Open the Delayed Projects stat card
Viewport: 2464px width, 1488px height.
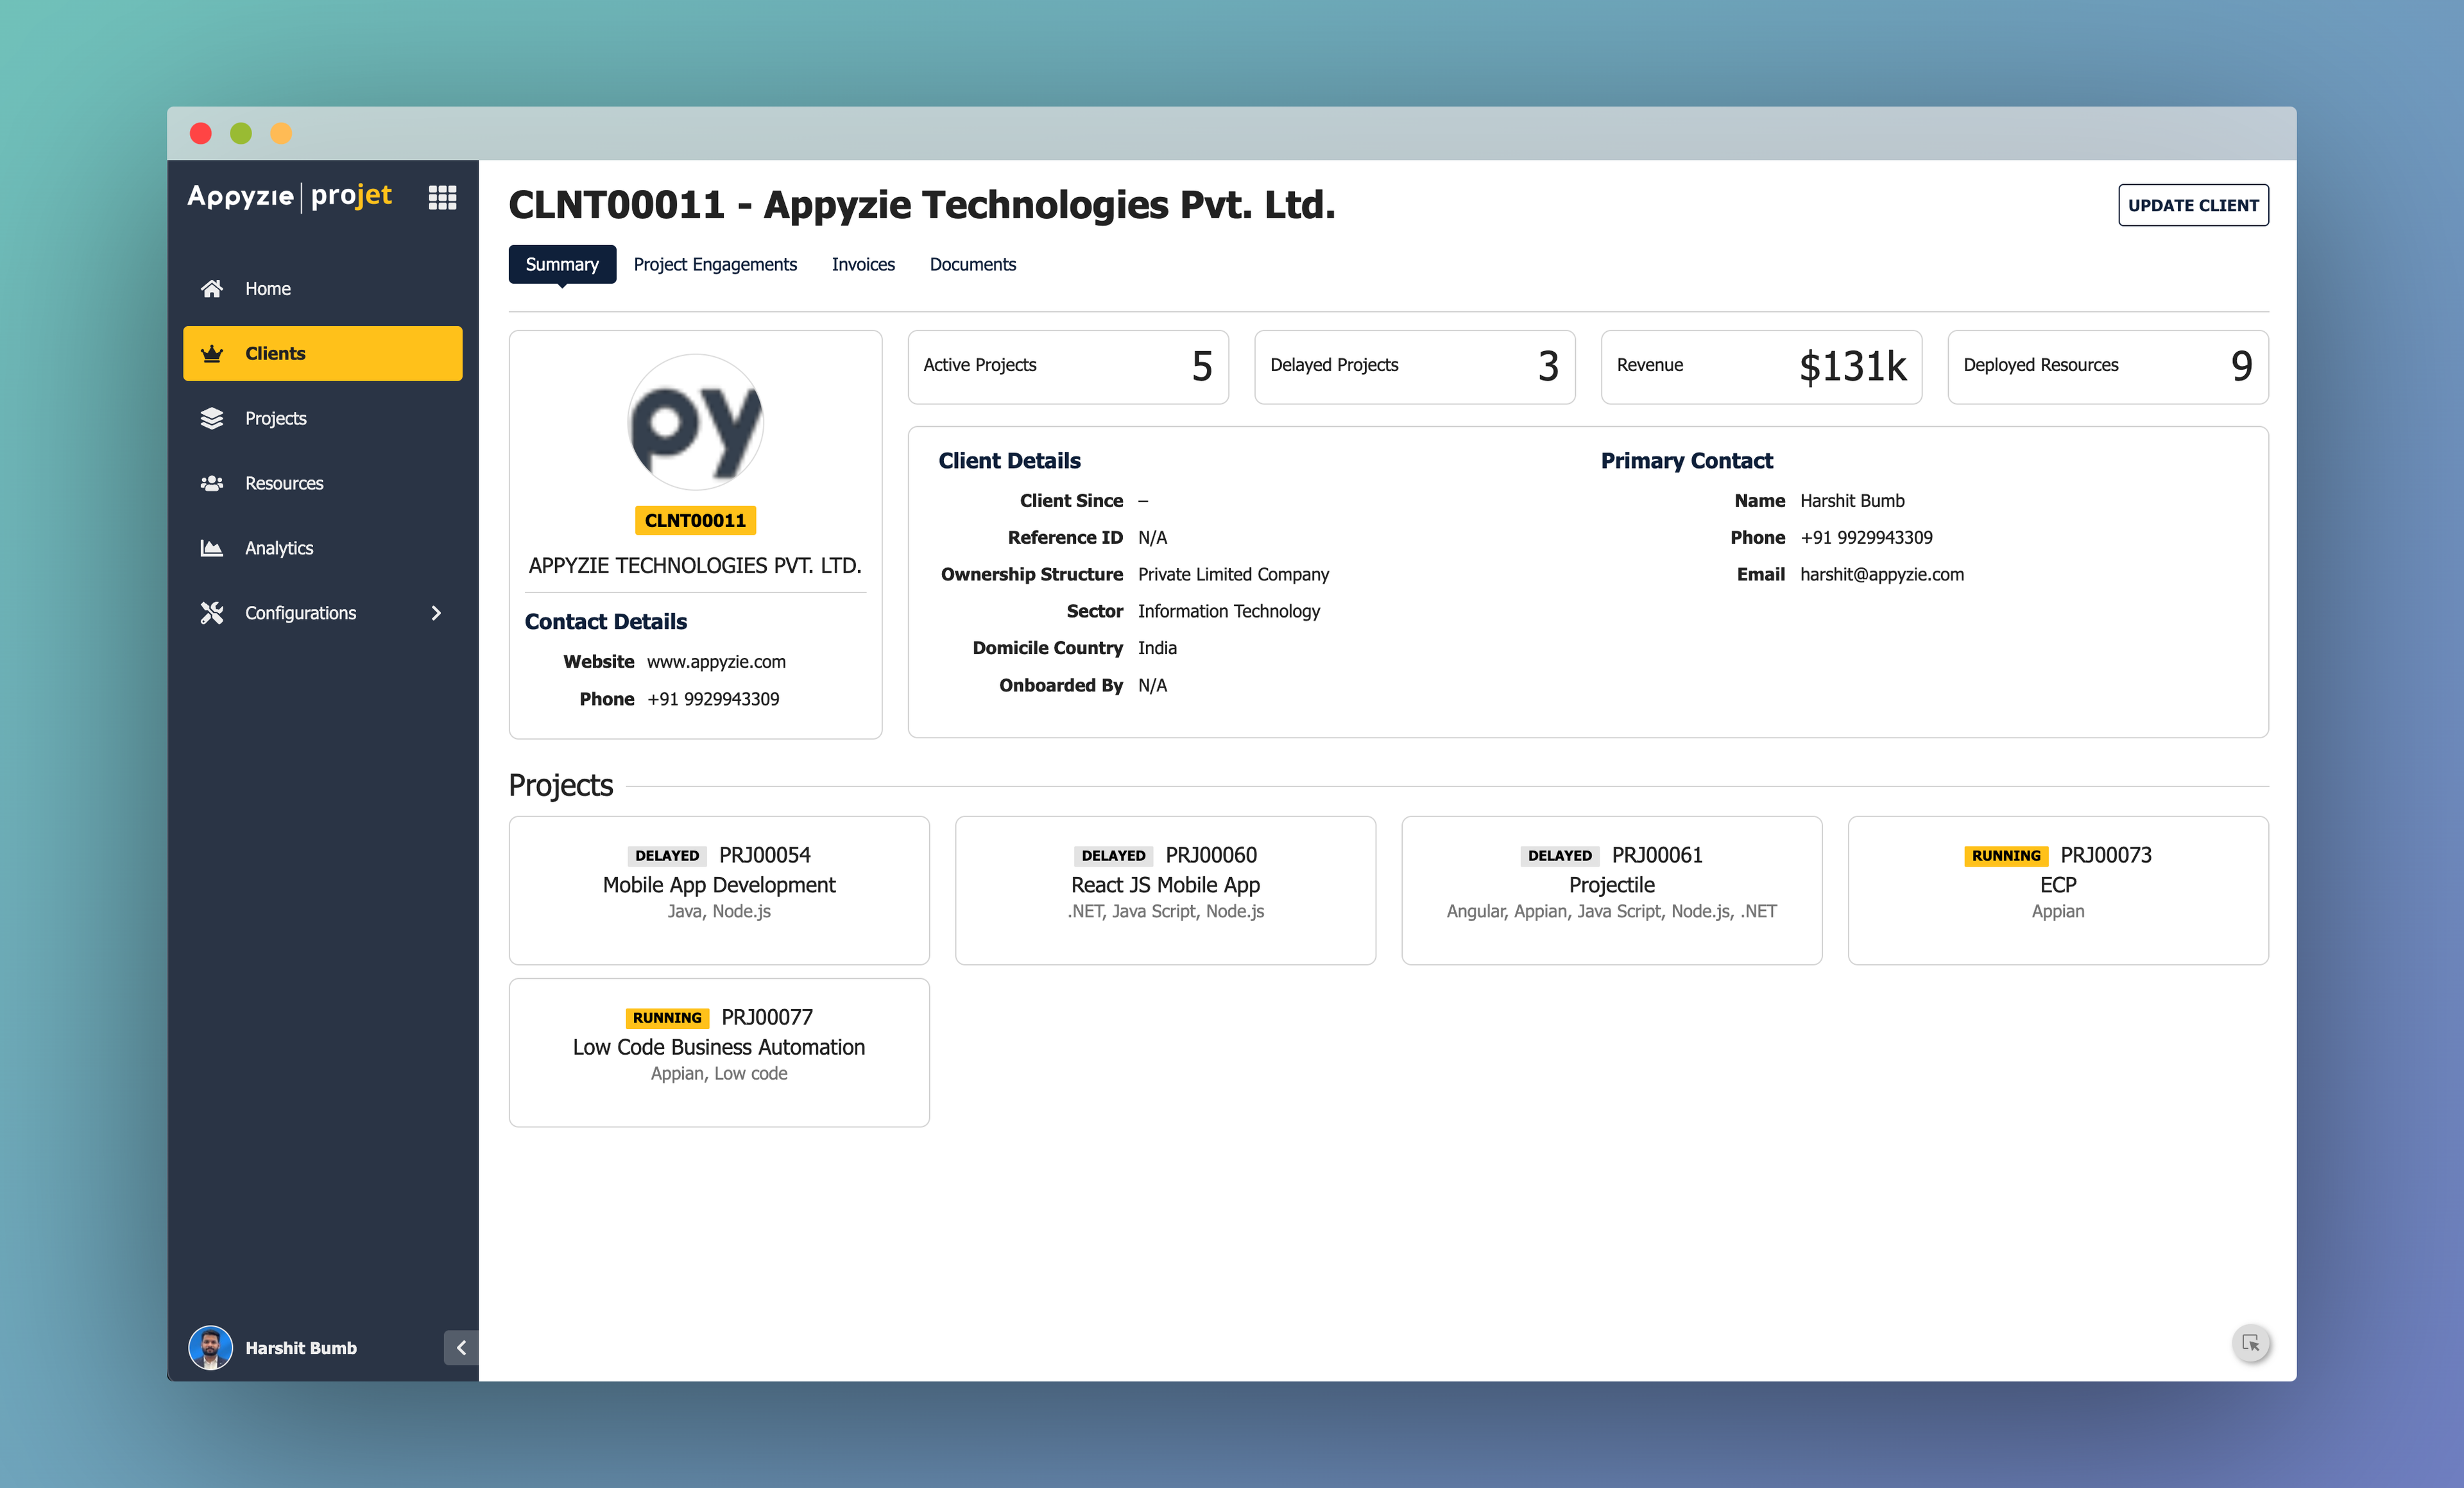1415,367
